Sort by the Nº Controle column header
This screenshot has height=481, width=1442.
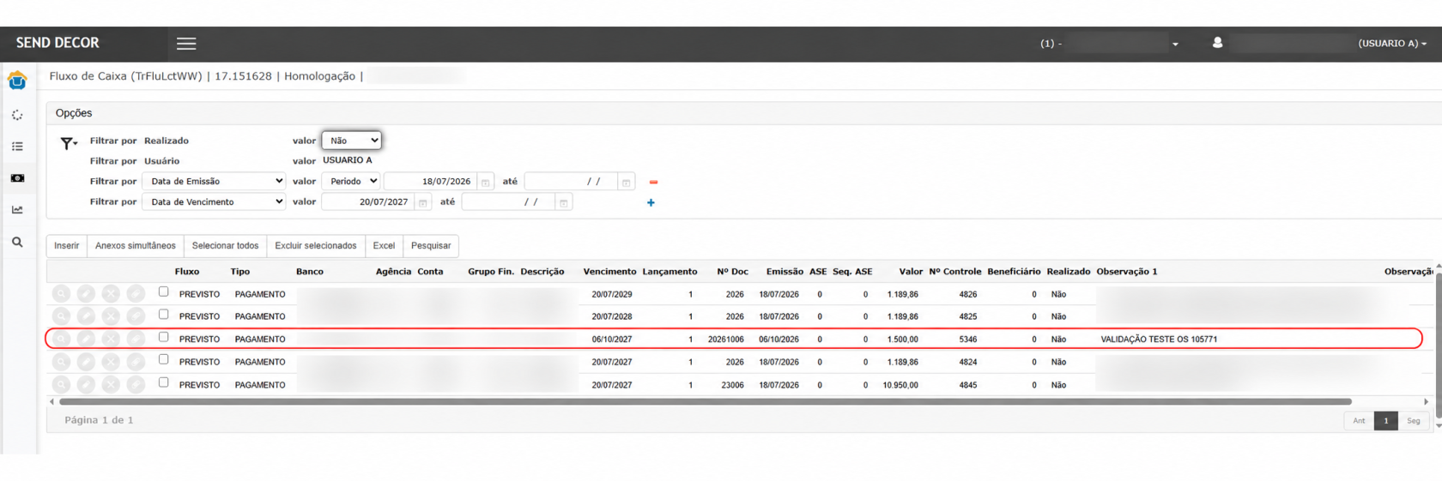[955, 272]
